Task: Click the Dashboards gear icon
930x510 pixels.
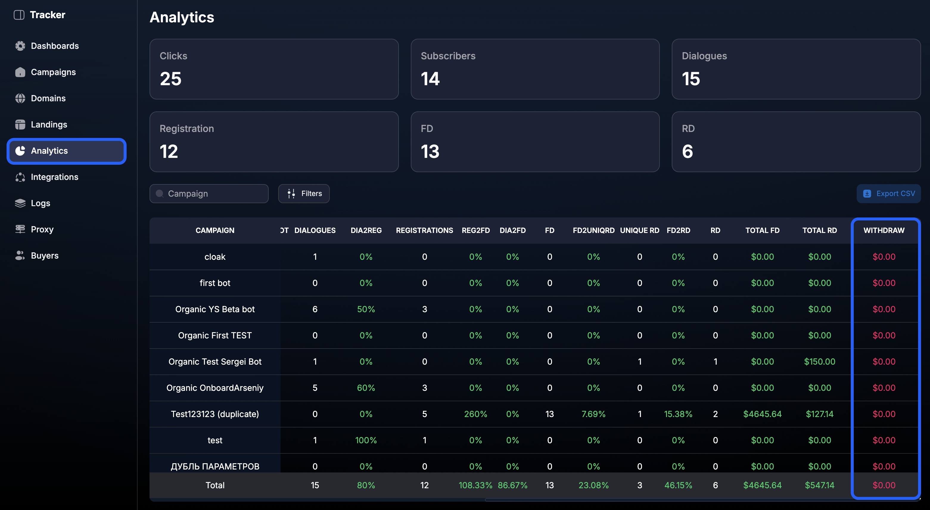Action: pos(20,46)
